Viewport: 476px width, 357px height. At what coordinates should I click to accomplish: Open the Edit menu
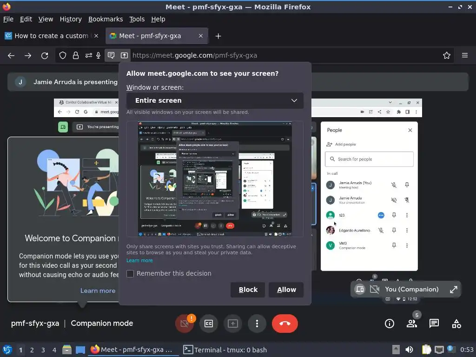coord(26,19)
